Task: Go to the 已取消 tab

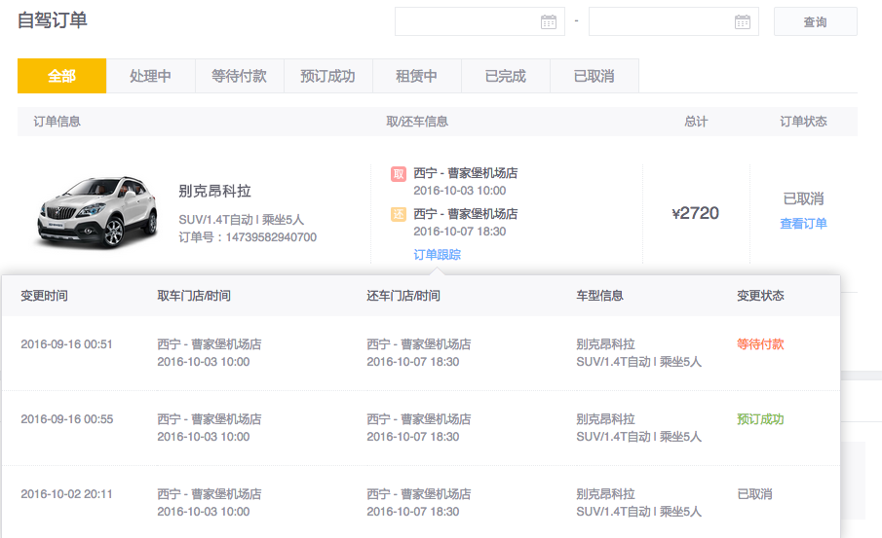Action: [594, 76]
